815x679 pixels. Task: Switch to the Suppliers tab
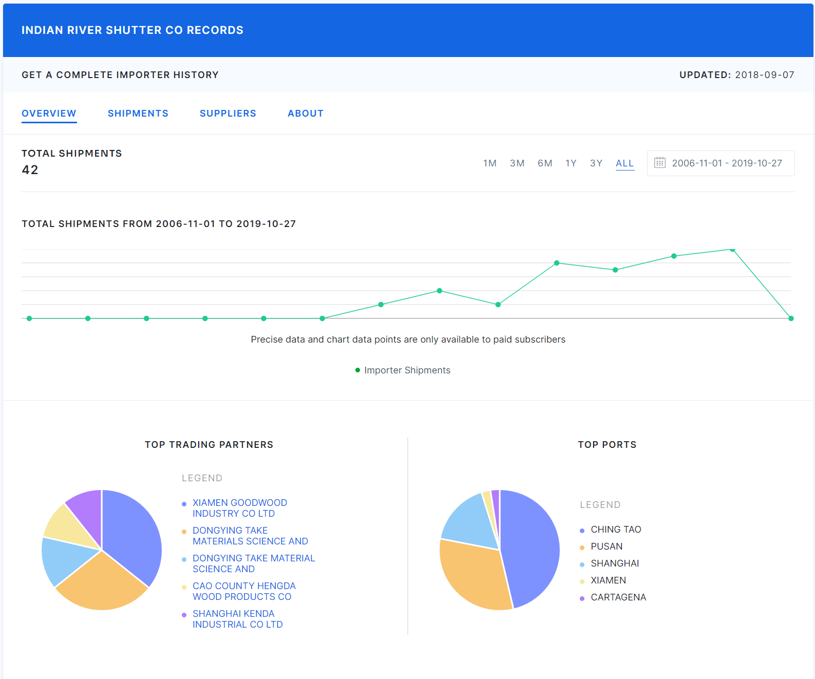click(228, 114)
